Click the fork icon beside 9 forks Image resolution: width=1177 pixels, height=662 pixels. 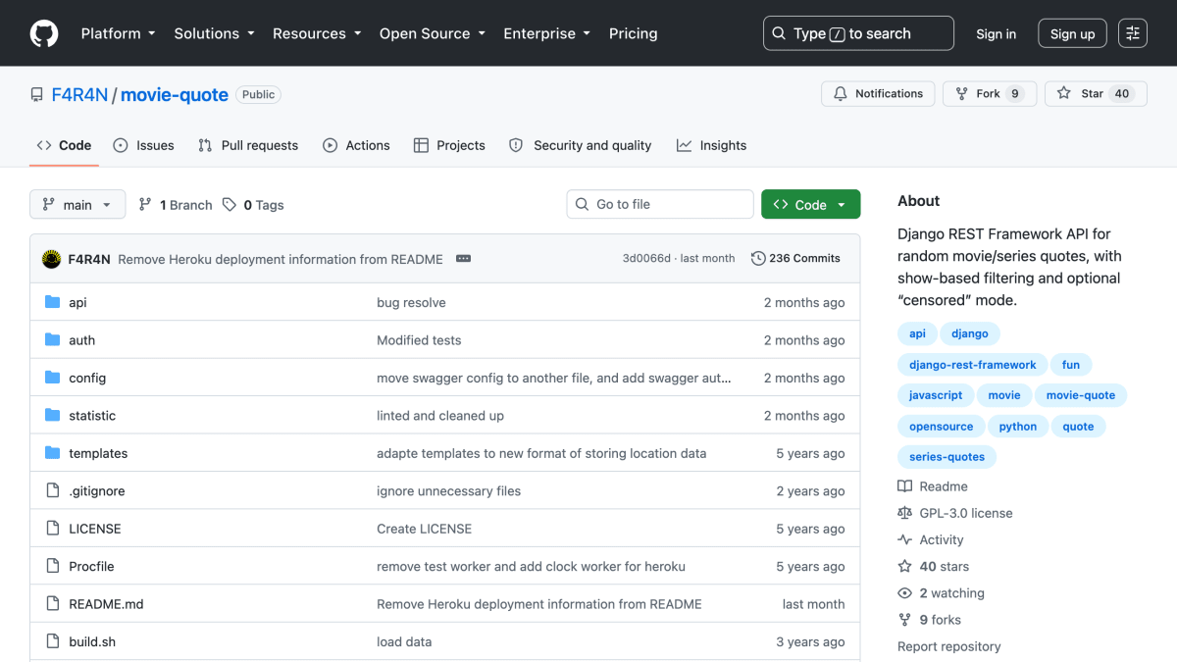pos(904,620)
